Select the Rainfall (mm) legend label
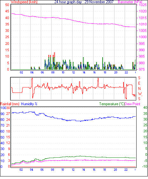The height and width of the screenshot is (179, 148). 10,104
